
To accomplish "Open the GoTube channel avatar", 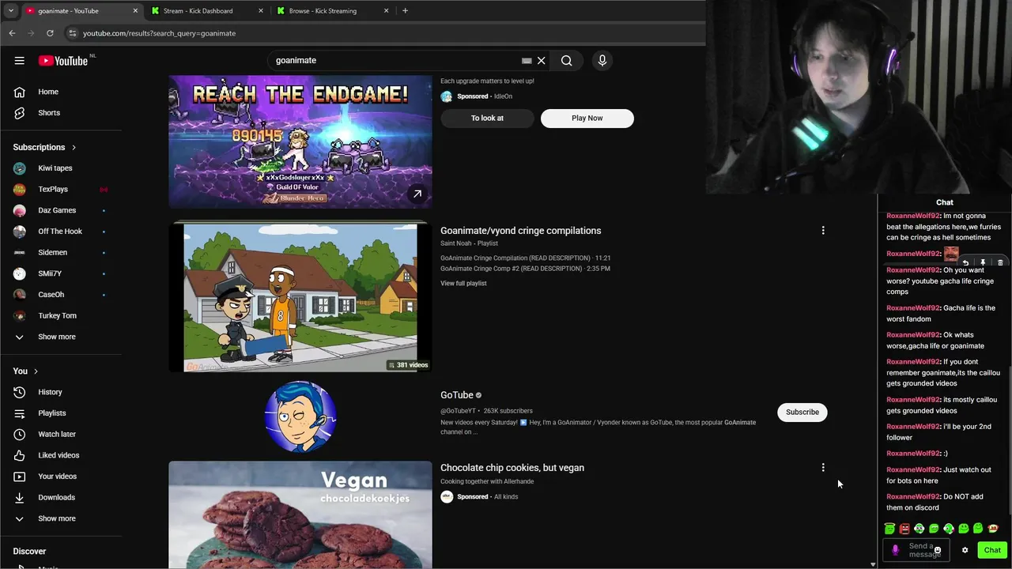I will point(300,416).
